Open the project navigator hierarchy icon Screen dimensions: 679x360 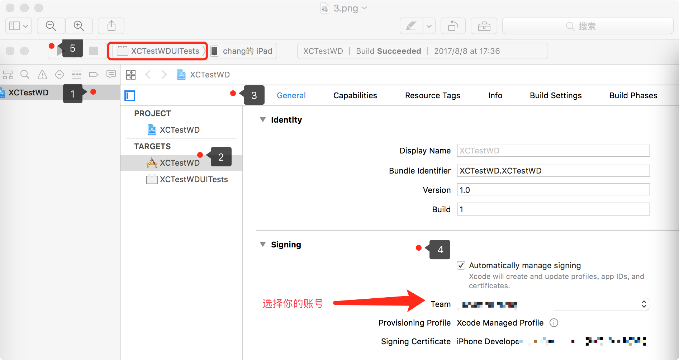point(8,75)
